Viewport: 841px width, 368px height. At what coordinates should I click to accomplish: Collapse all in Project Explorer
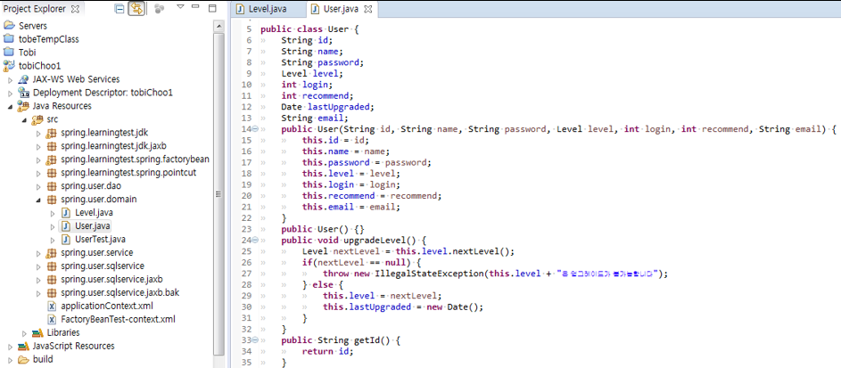pyautogui.click(x=120, y=9)
